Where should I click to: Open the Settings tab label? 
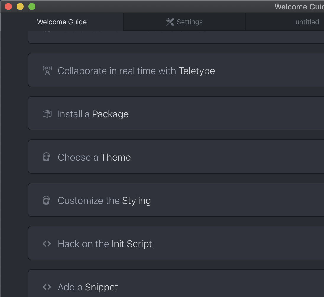tap(189, 22)
